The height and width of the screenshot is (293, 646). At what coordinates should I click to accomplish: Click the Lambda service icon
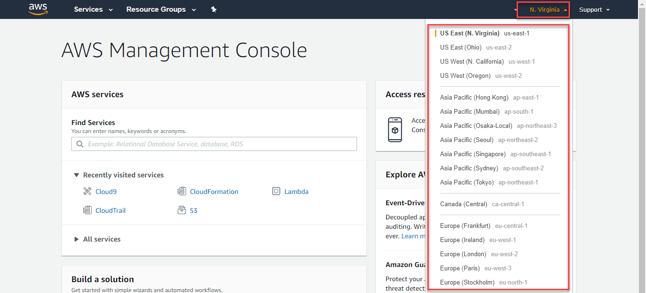pyautogui.click(x=276, y=192)
